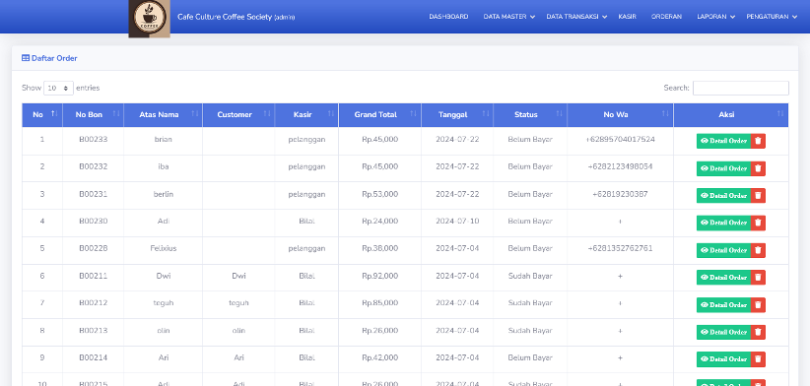
Task: Expand the Data Transaksi menu
Action: (x=576, y=17)
